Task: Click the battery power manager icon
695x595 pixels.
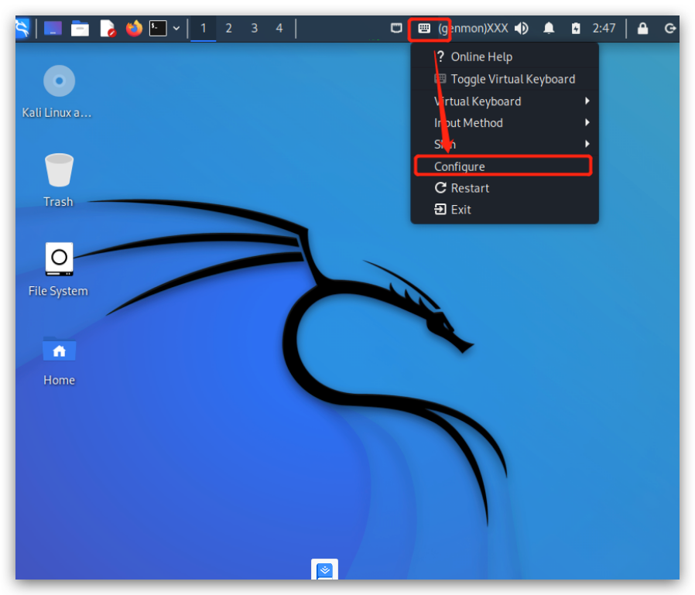Action: coord(576,29)
